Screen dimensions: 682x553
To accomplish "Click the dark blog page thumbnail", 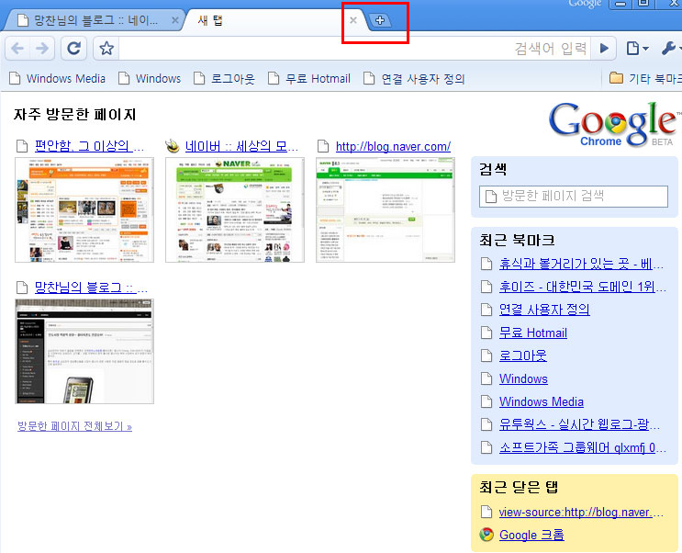I will coord(84,352).
